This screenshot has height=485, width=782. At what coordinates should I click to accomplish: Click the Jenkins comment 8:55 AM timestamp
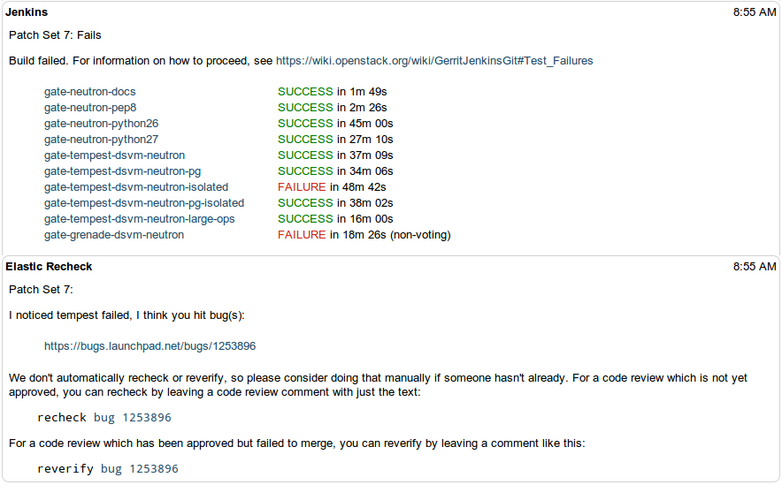click(x=754, y=12)
